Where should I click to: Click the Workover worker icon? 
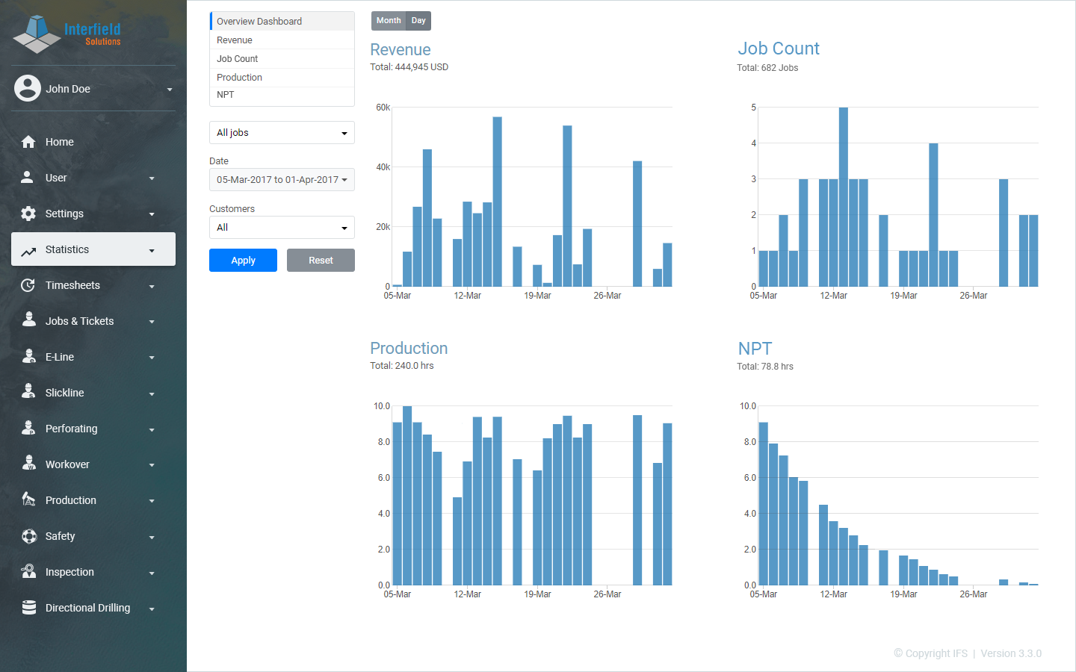29,463
